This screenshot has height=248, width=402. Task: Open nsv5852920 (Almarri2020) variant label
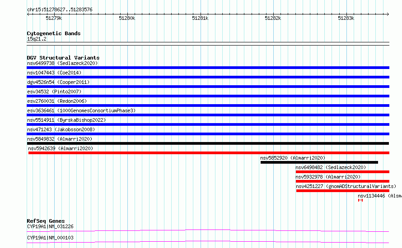[293, 158]
